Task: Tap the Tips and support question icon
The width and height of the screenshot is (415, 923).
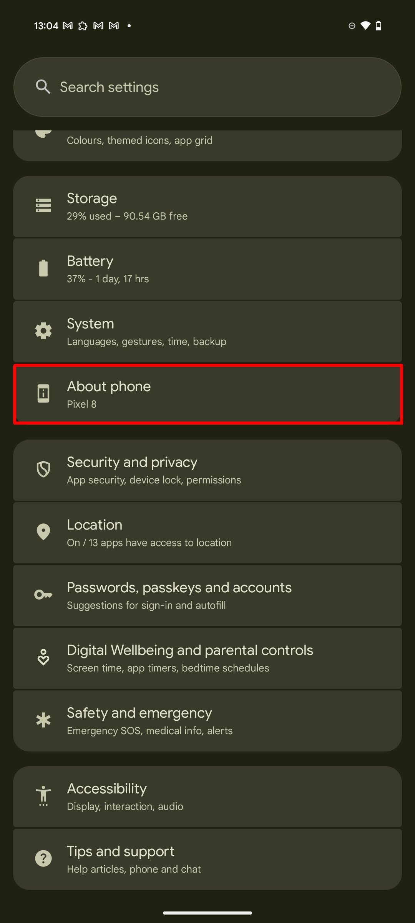Action: (x=43, y=858)
